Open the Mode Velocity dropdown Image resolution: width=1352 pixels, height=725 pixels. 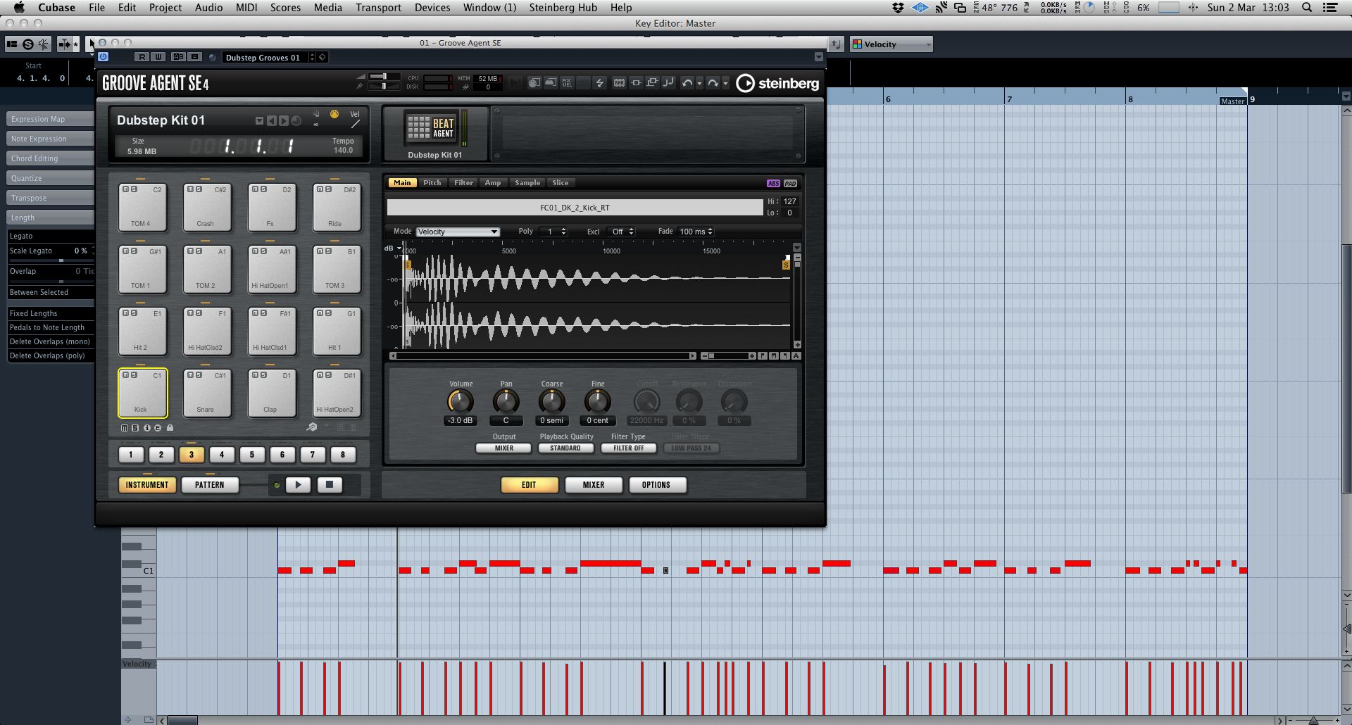click(x=458, y=232)
